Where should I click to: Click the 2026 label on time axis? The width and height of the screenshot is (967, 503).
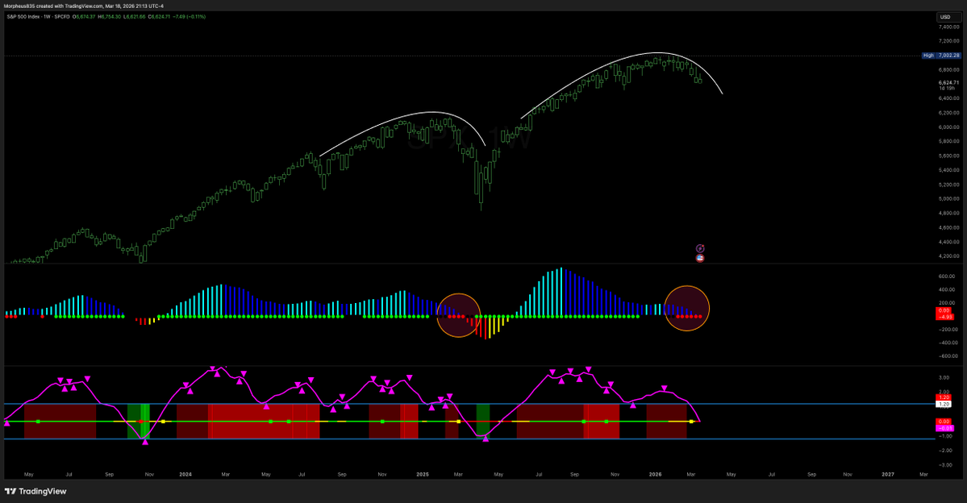(656, 475)
